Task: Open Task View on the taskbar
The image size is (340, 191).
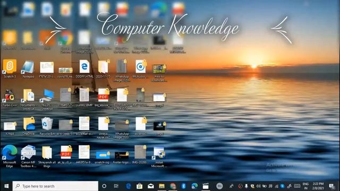Action: [x=116, y=186]
